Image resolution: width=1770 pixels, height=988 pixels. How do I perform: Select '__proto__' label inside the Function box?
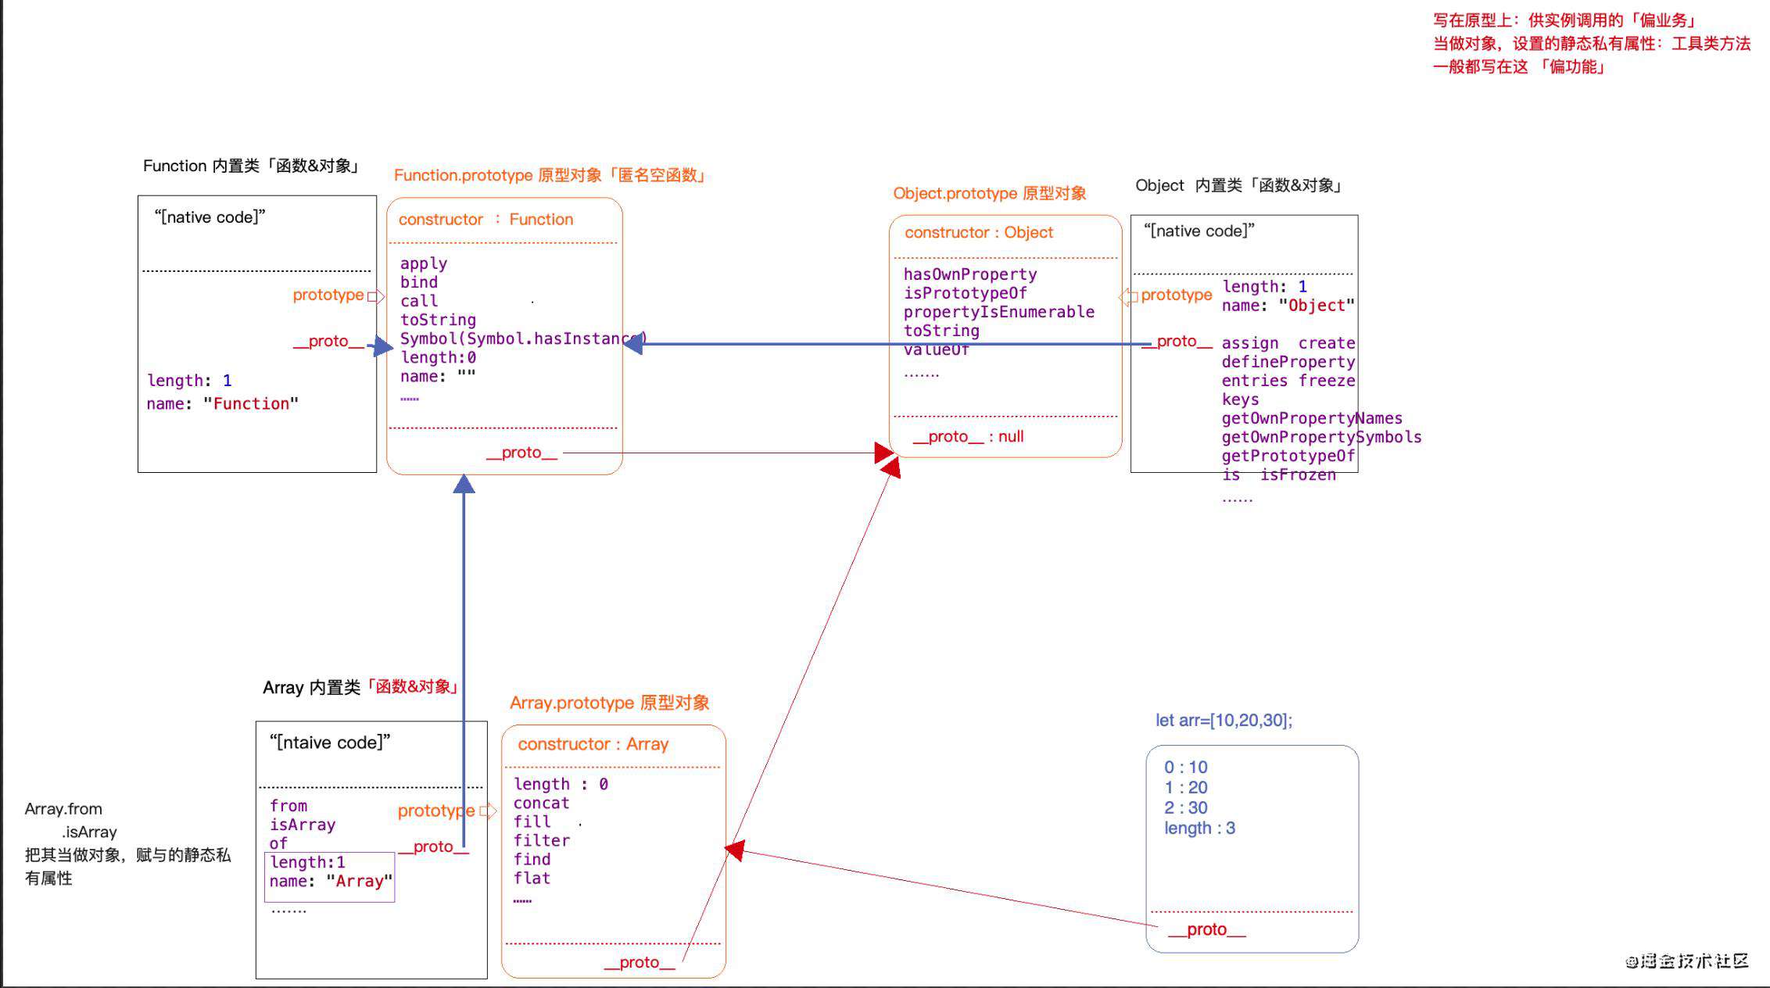[x=328, y=341]
